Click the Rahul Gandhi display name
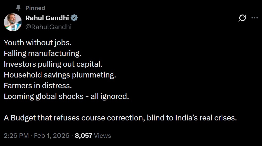The width and height of the screenshot is (262, 146). (47, 18)
